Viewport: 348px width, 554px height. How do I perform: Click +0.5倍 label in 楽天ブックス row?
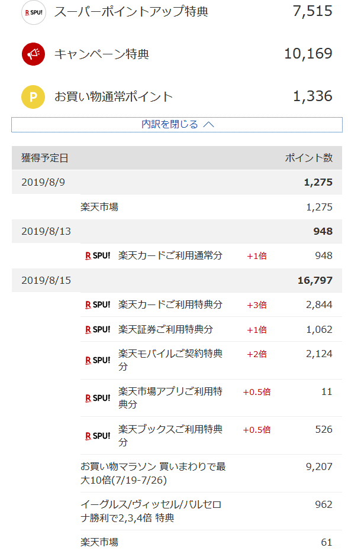257,430
